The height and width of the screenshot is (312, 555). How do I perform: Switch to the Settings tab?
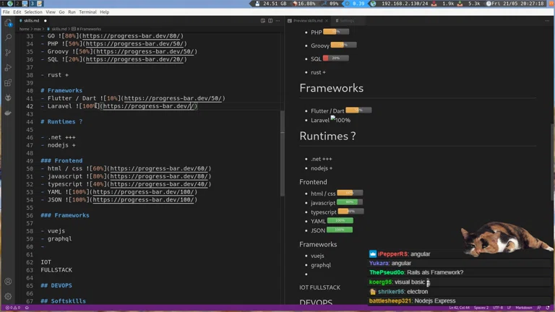point(347,21)
